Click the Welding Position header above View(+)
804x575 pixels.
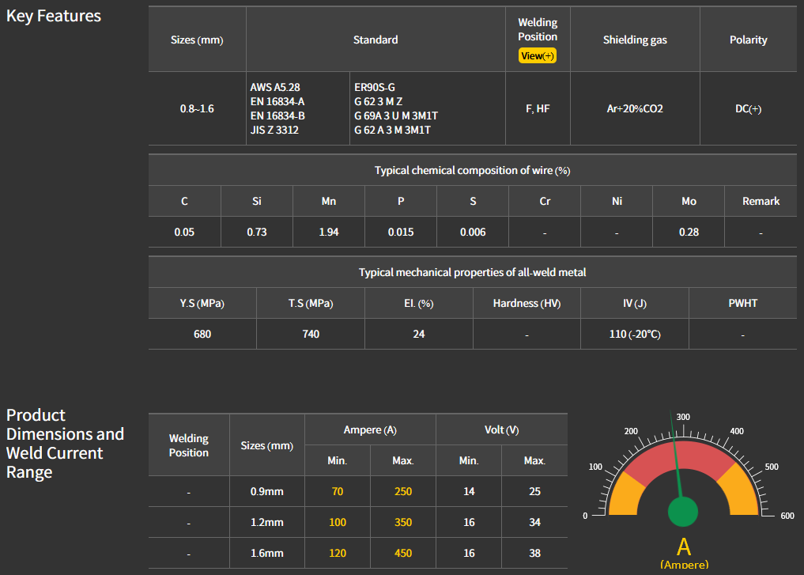(538, 29)
